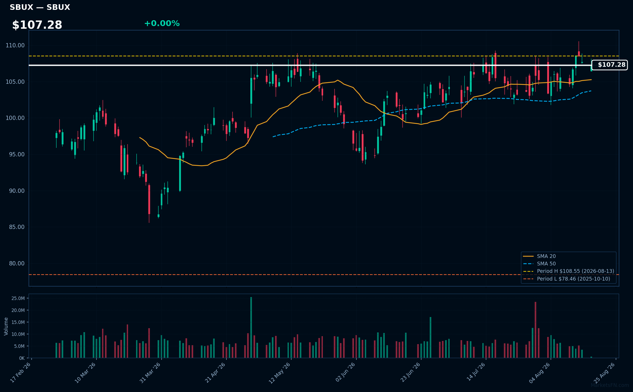Click the Volume axis title
This screenshot has height=392, width=633.
pos(6,326)
